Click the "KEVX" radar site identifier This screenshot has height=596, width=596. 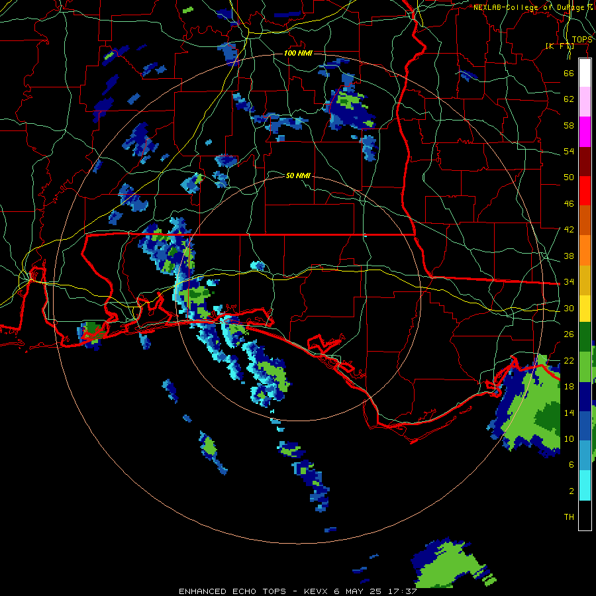[x=317, y=591]
